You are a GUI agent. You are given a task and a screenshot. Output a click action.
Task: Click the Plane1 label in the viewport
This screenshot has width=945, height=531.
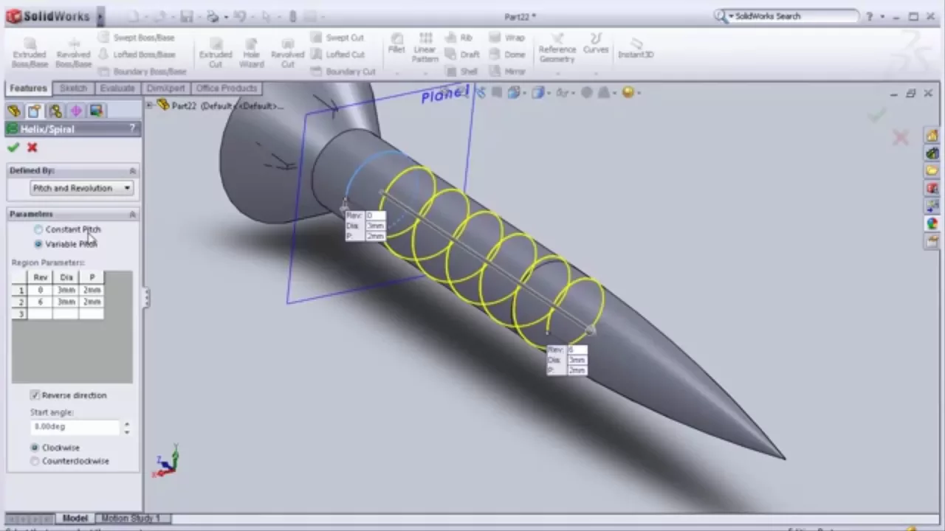point(445,94)
